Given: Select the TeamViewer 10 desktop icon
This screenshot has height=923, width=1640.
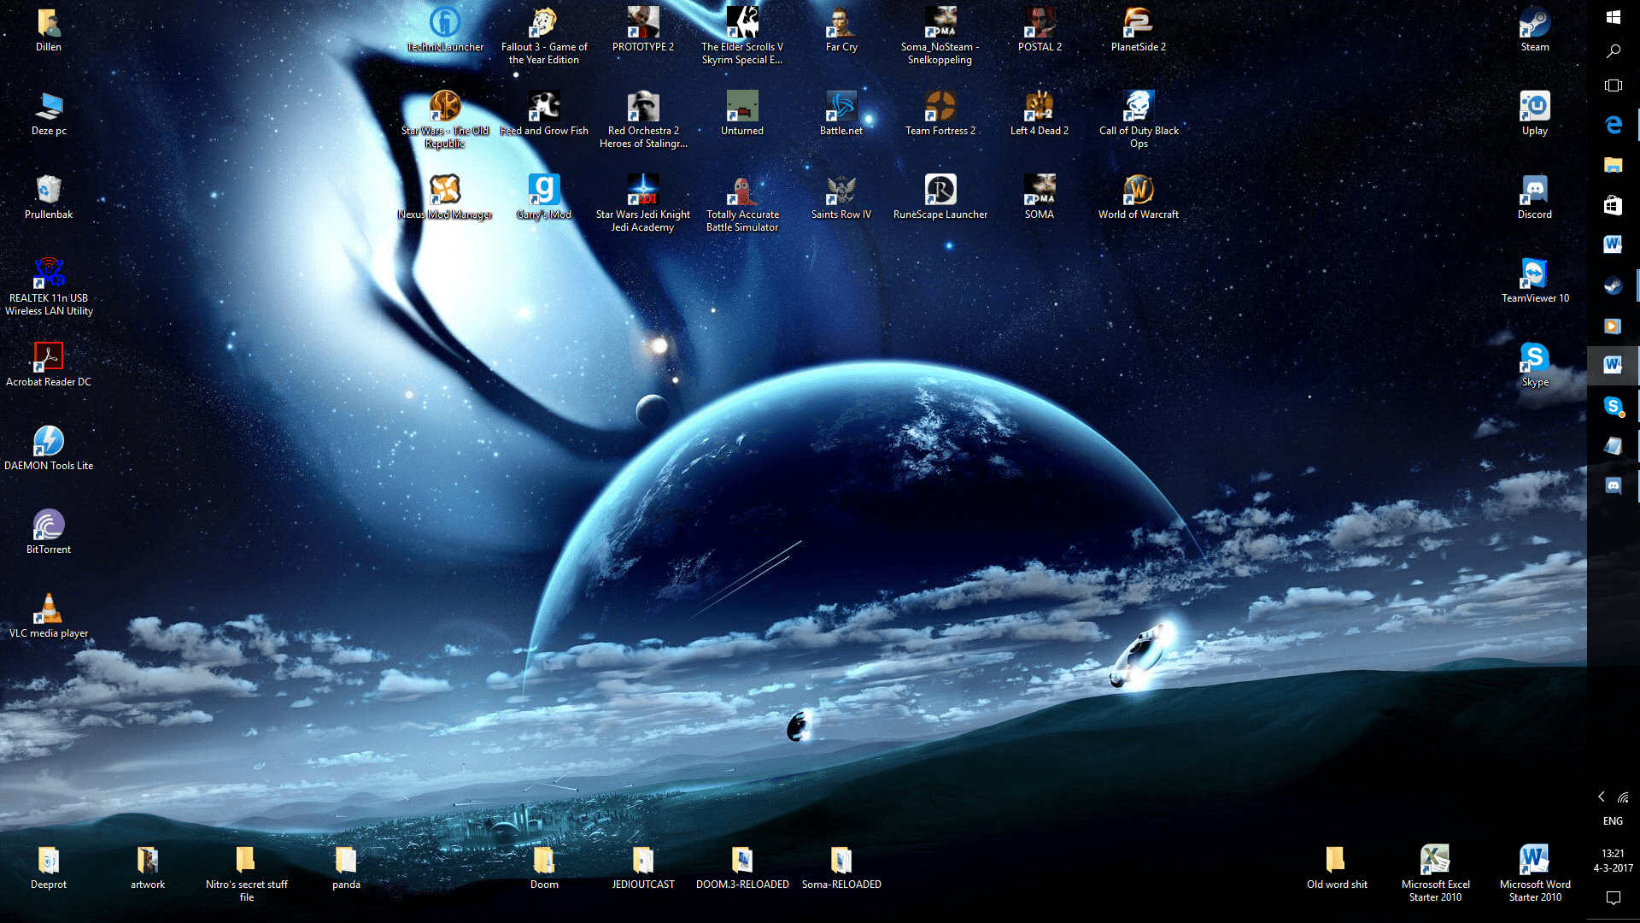Looking at the screenshot, I should click(x=1534, y=275).
